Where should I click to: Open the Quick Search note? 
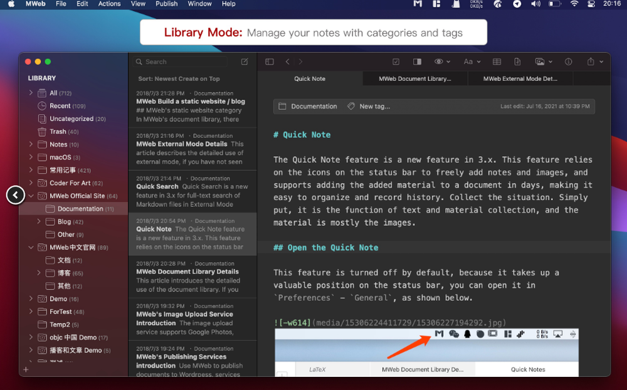coord(192,191)
